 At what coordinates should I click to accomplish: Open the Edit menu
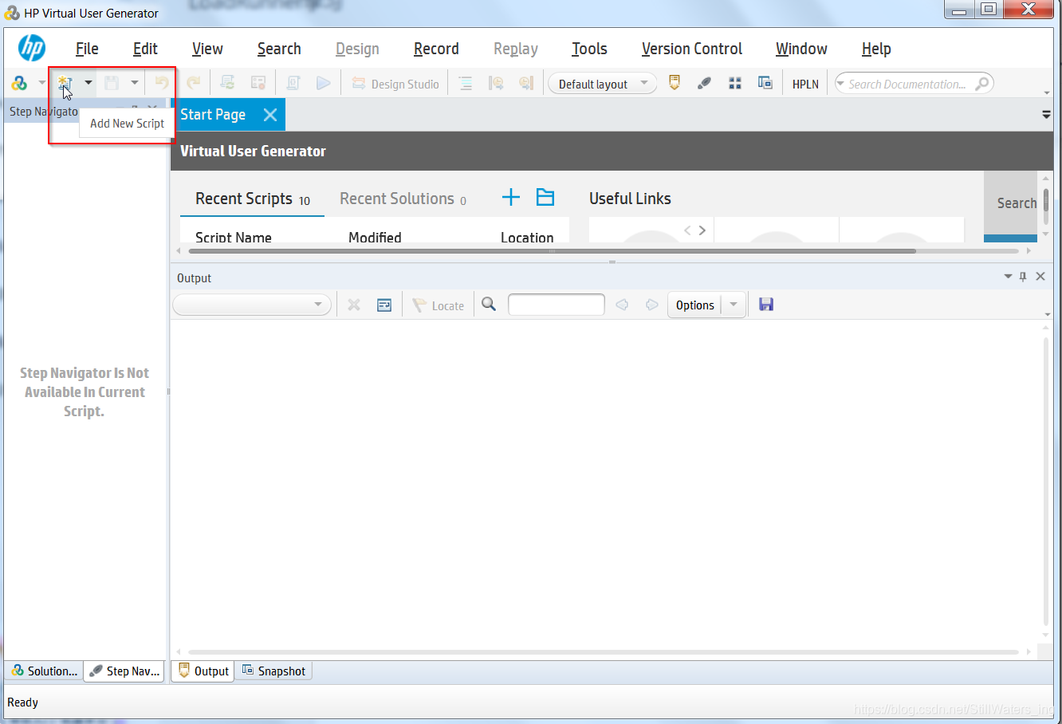[x=145, y=49]
